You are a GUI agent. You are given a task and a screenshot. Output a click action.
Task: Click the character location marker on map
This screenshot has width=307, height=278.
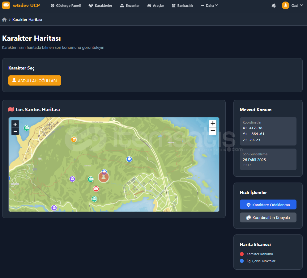(x=103, y=177)
